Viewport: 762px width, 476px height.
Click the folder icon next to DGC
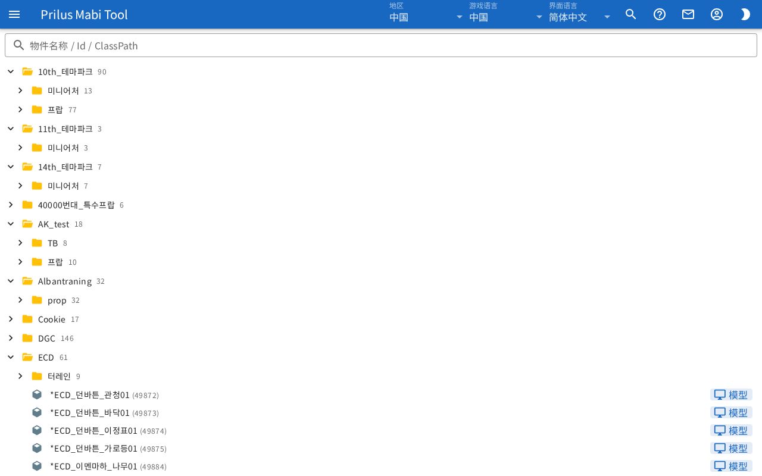[x=27, y=338]
